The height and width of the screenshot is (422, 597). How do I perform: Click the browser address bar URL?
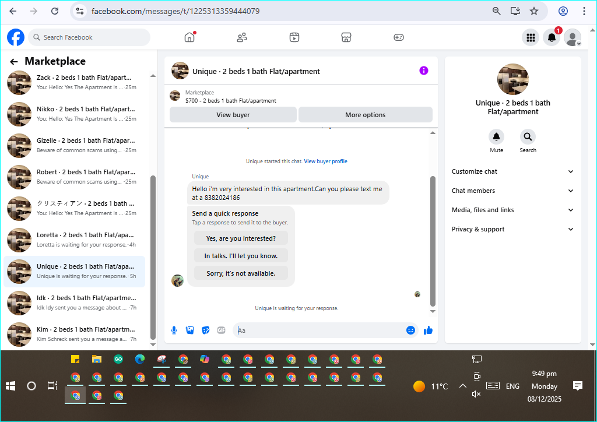[x=175, y=11]
